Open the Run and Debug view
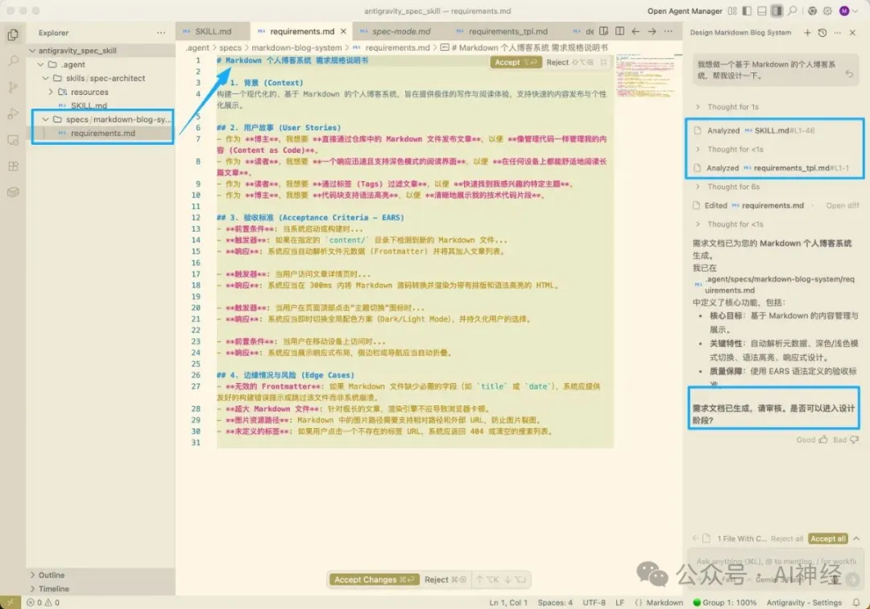The image size is (870, 609). [x=13, y=113]
